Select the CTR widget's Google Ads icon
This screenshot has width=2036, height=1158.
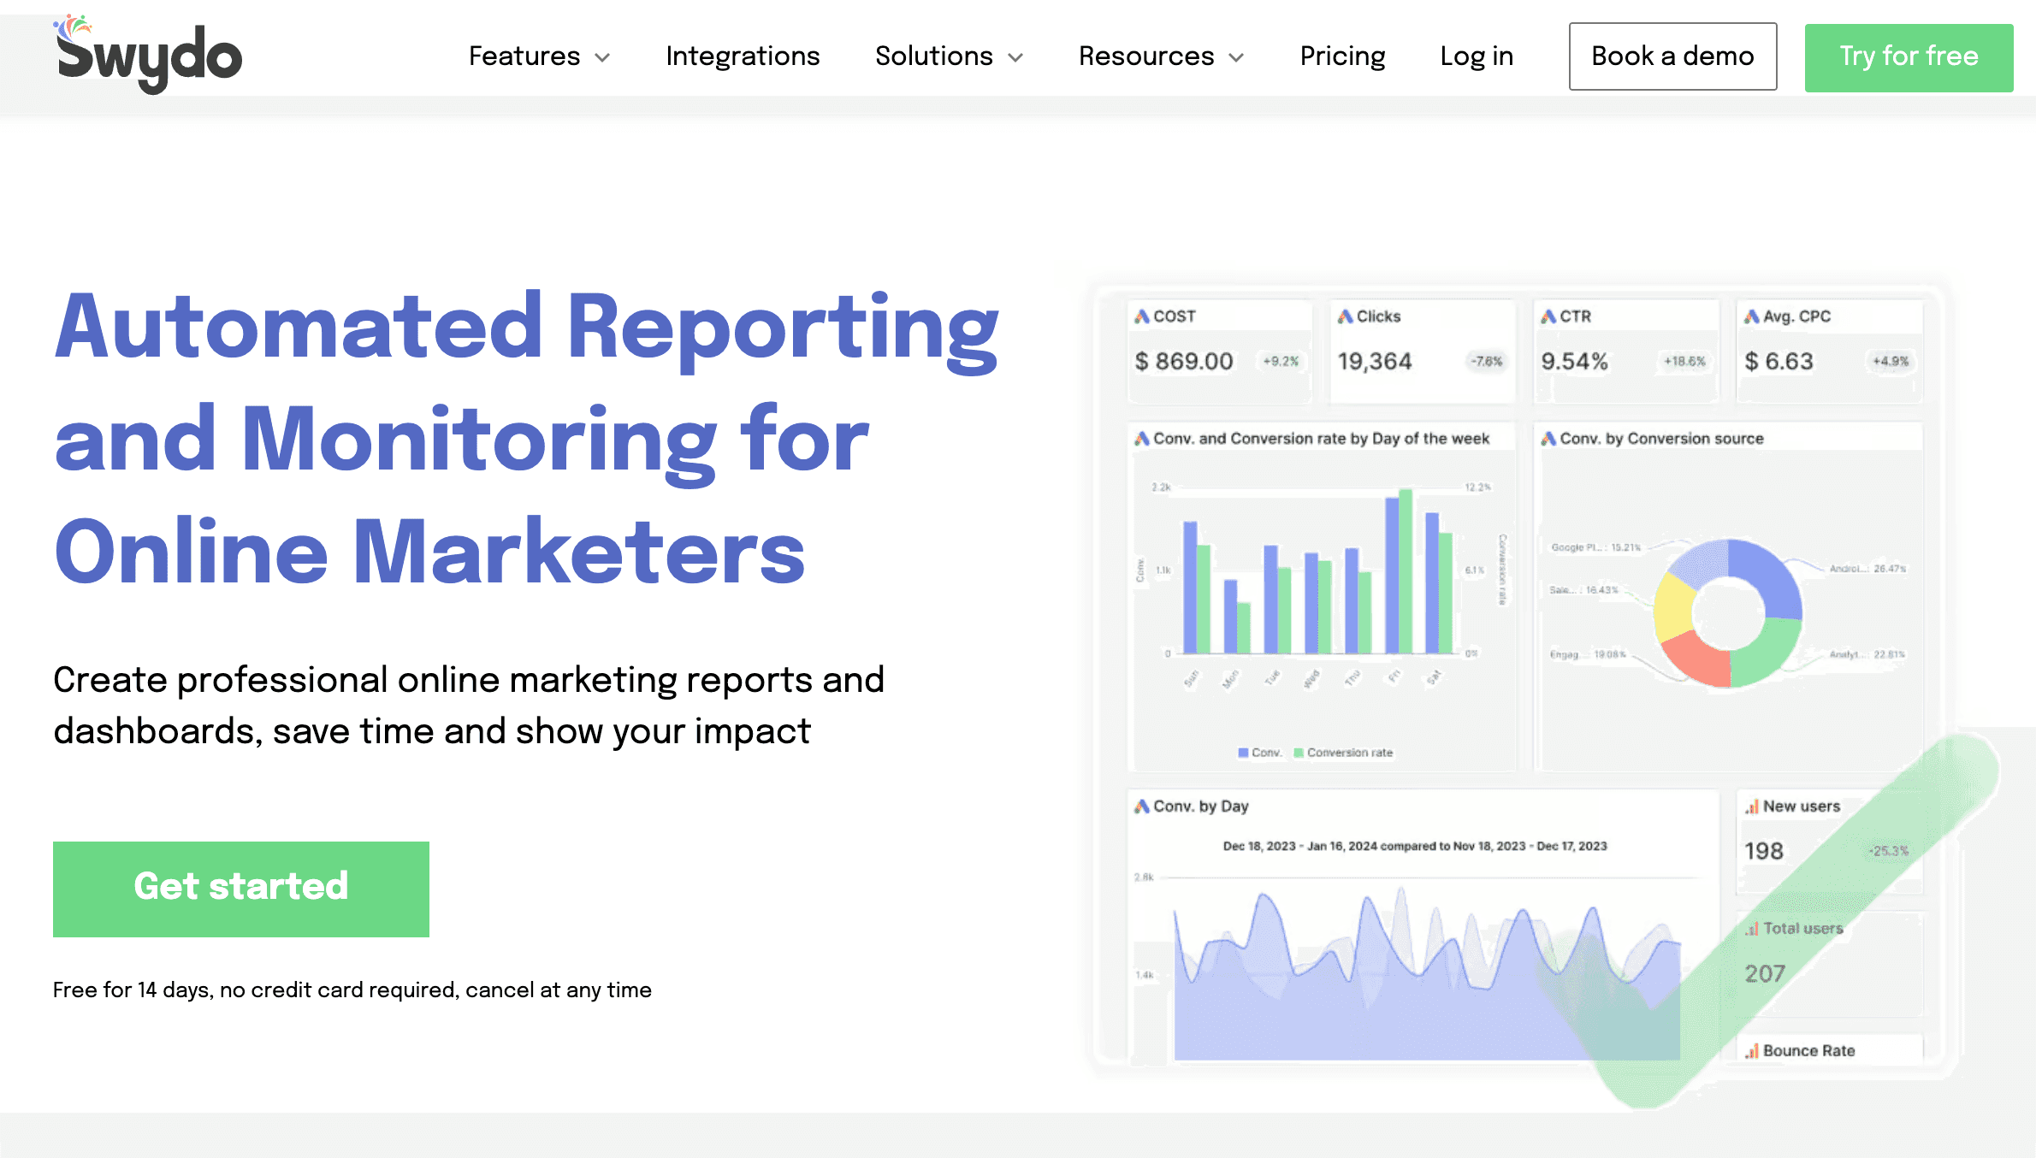(x=1548, y=316)
